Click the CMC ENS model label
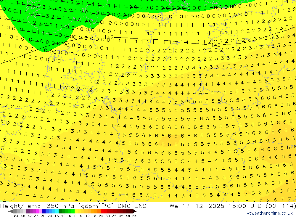Viewport: 296px width, 217px height. tap(132, 206)
